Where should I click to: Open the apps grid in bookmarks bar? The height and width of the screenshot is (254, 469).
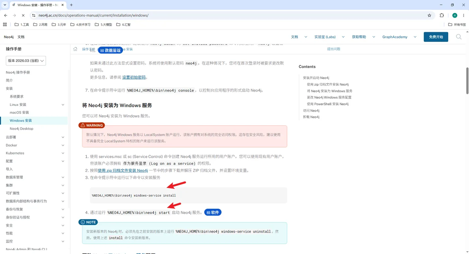[5, 24]
